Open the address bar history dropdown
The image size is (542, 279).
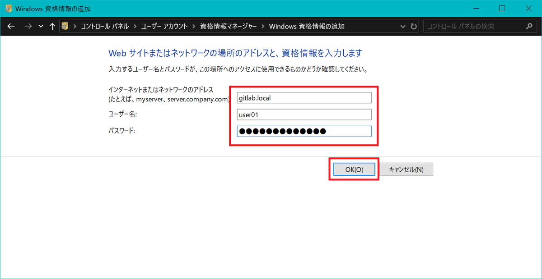[x=403, y=26]
